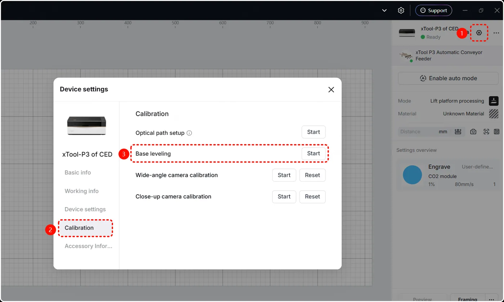Click the Lift platform processing mode icon

(494, 101)
